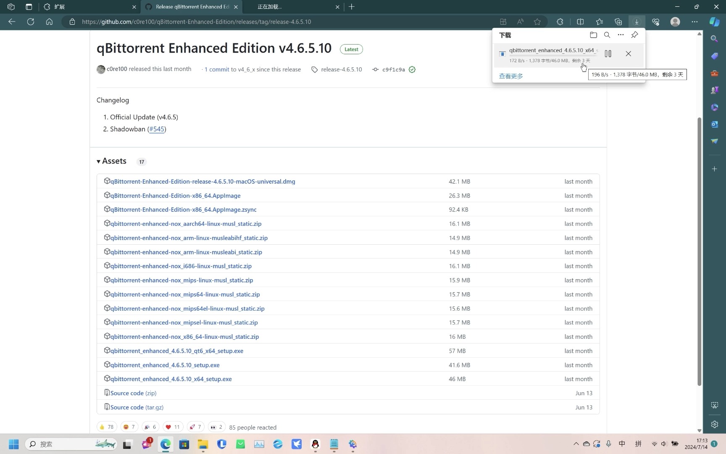The height and width of the screenshot is (454, 726).
Task: Add eyes reaction (2)
Action: pos(216,427)
